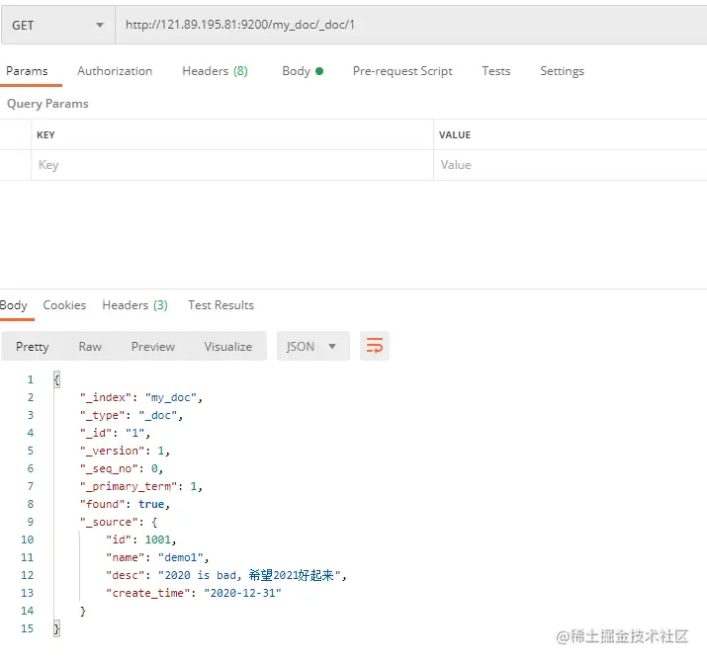Image resolution: width=707 pixels, height=663 pixels.
Task: Select the Raw view button
Action: 90,347
